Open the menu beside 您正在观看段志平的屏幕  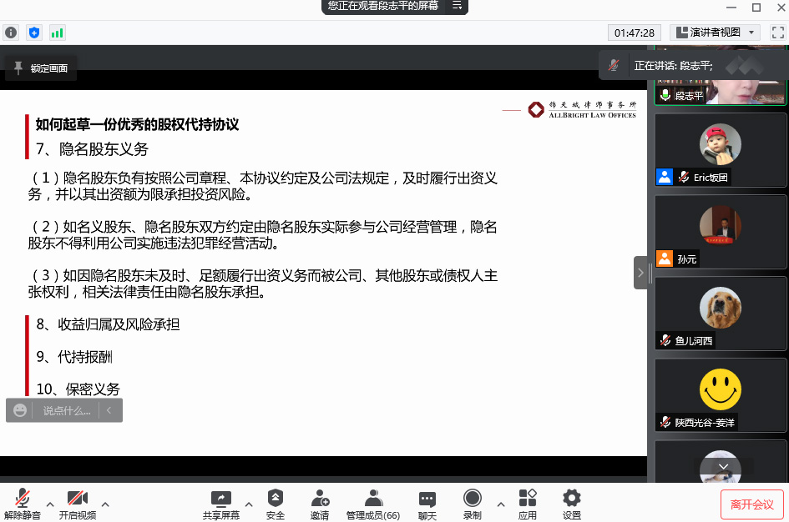click(456, 6)
